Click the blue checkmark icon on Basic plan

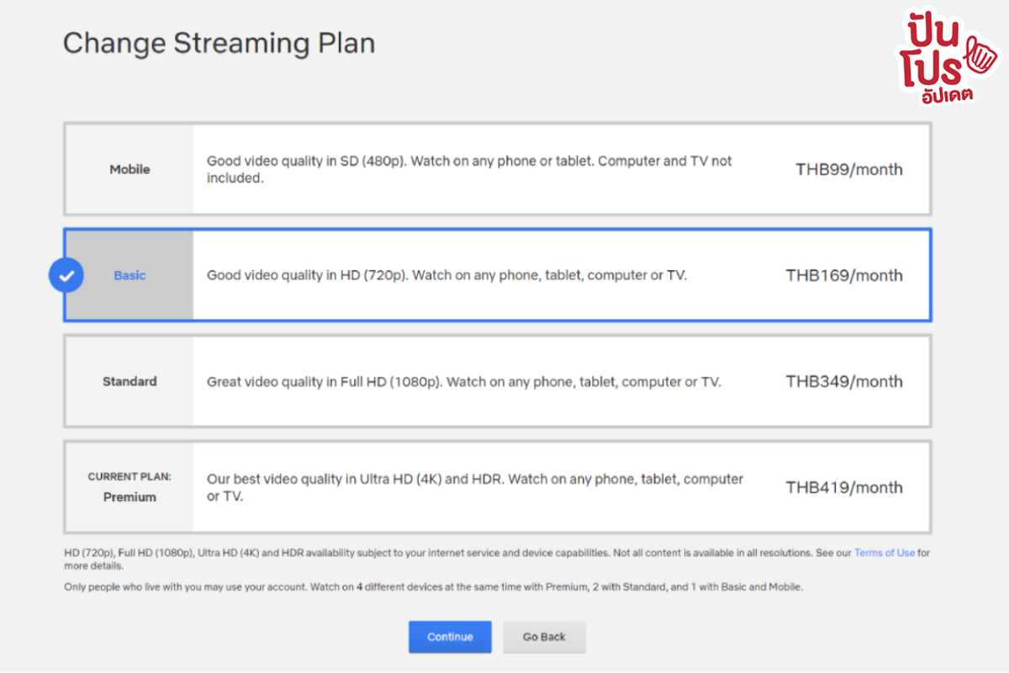[66, 275]
